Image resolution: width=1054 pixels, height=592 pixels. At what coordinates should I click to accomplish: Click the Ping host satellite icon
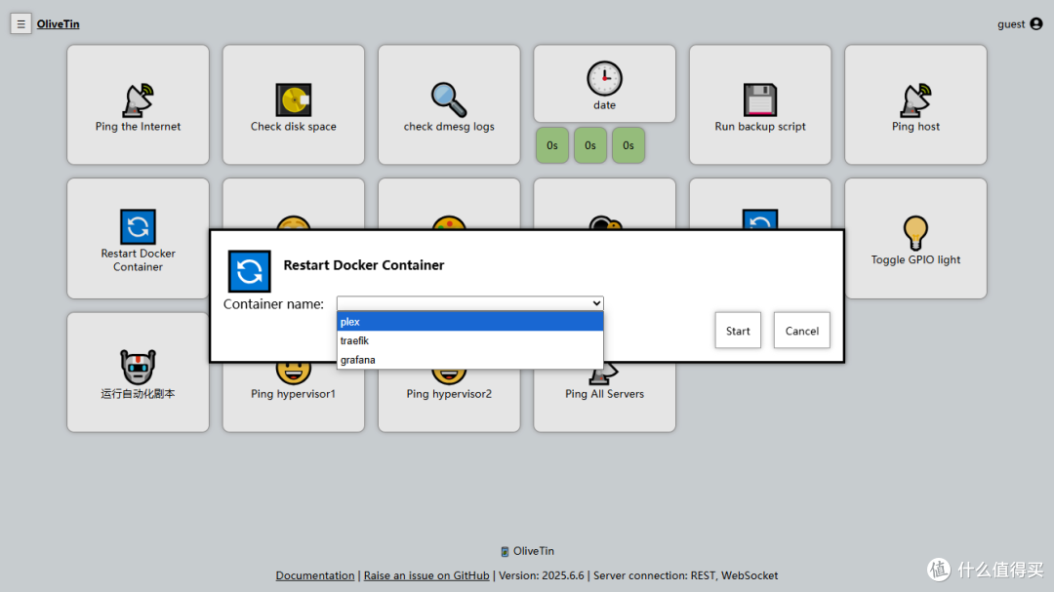915,99
